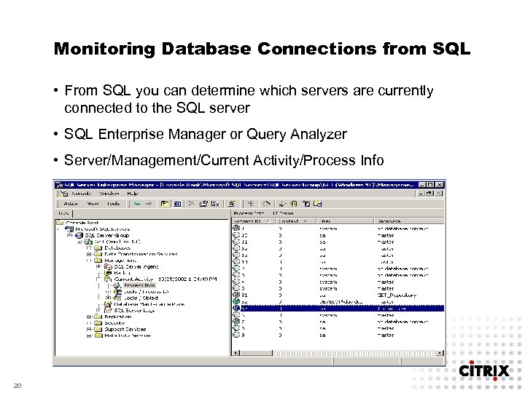This screenshot has width=525, height=393.
Task: Click the Forward arrow toolbar icon
Action: tap(149, 204)
